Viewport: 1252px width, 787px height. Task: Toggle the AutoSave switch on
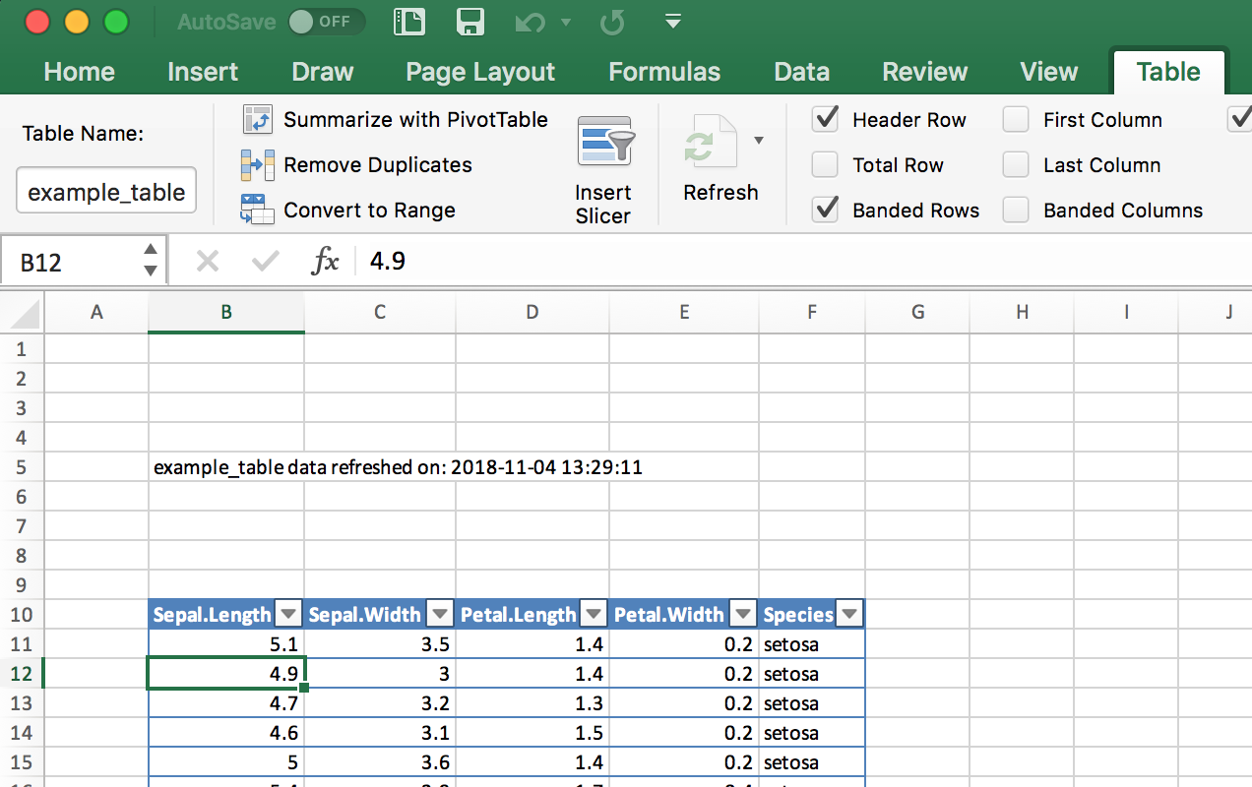tap(326, 22)
